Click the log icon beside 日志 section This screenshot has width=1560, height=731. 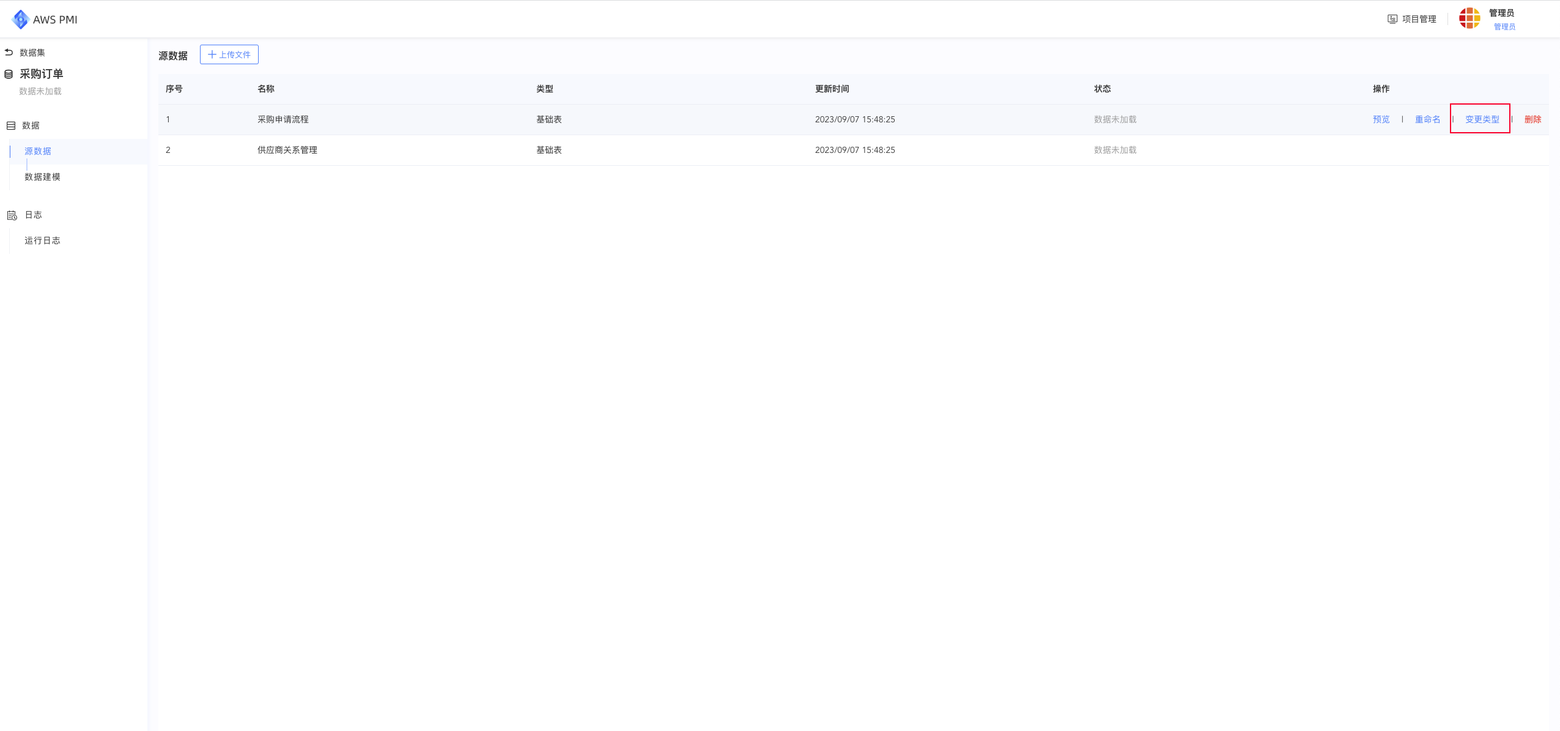coord(12,215)
